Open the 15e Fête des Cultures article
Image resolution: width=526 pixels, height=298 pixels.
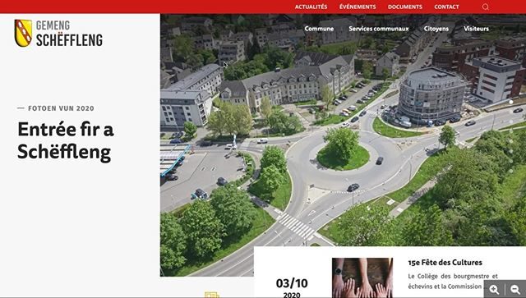pyautogui.click(x=445, y=263)
